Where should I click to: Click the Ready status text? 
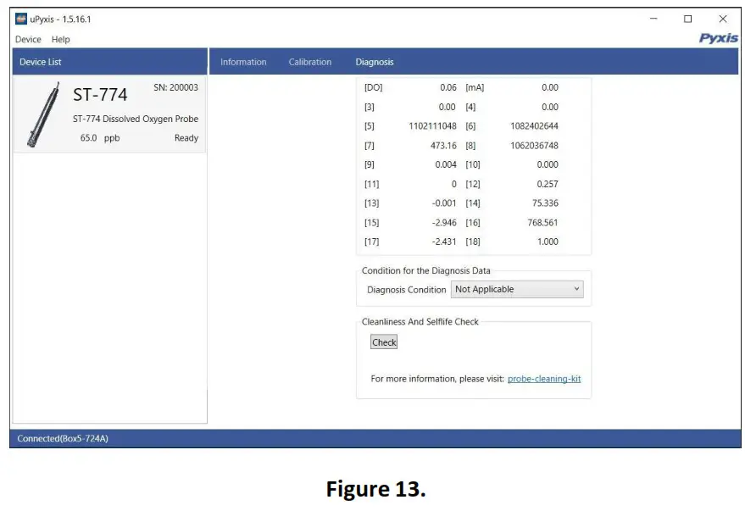(x=186, y=138)
